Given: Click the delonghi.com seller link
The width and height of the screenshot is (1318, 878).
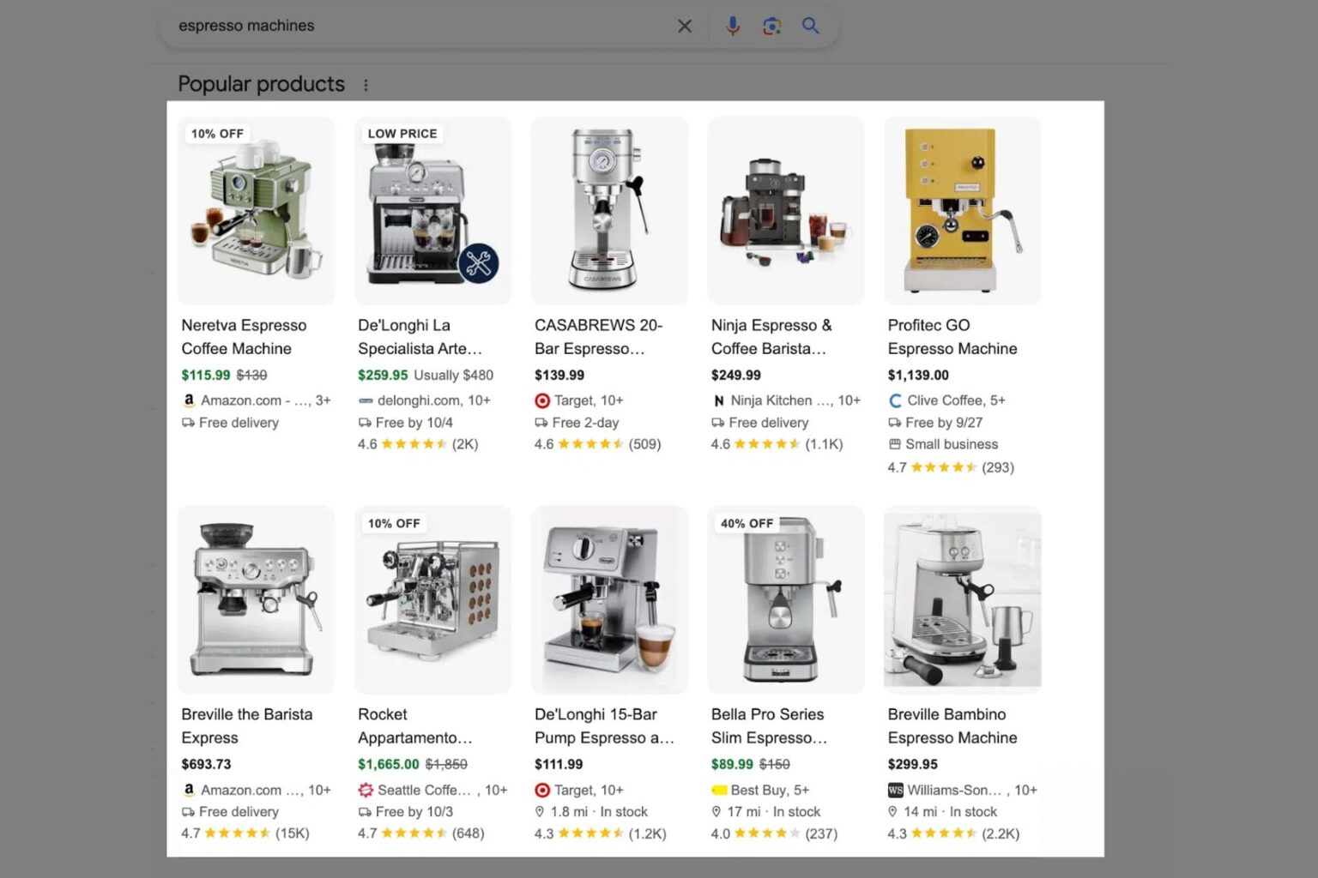Looking at the screenshot, I should coord(433,400).
